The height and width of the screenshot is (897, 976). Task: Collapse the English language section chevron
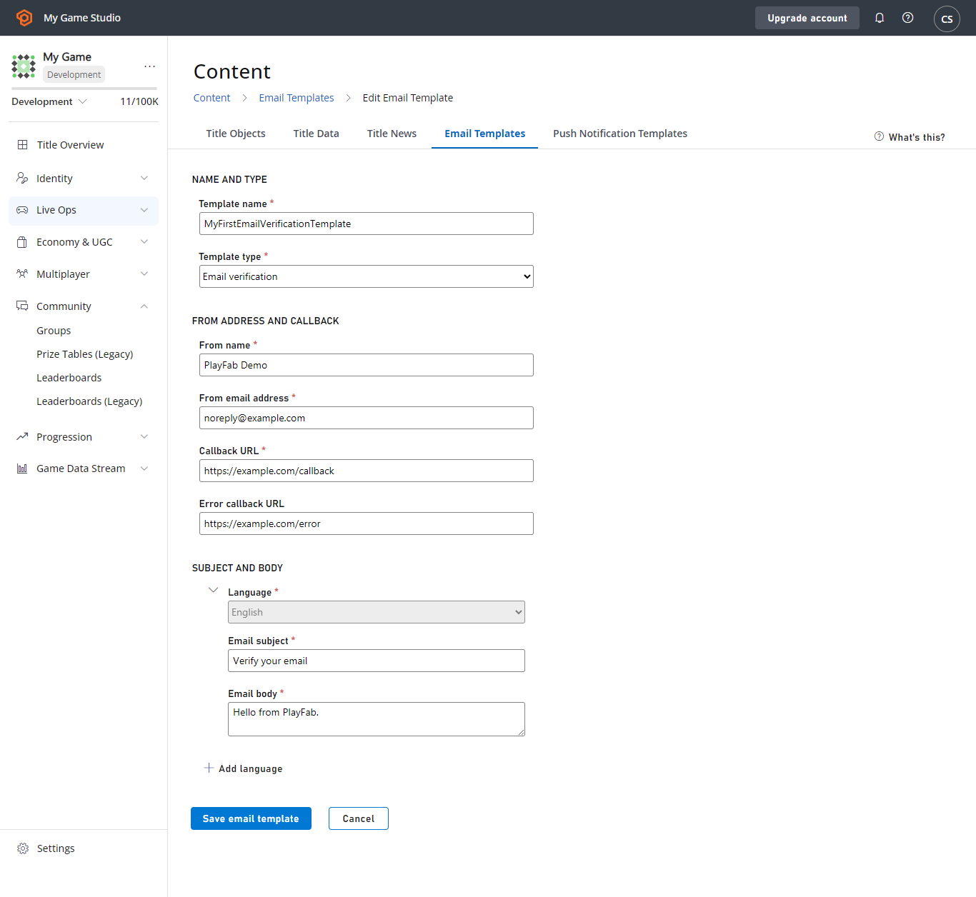tap(213, 590)
